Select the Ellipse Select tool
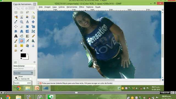This screenshot has width=176, height=99. click(21, 12)
